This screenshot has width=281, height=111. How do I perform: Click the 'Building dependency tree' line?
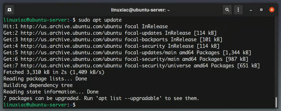38,85
